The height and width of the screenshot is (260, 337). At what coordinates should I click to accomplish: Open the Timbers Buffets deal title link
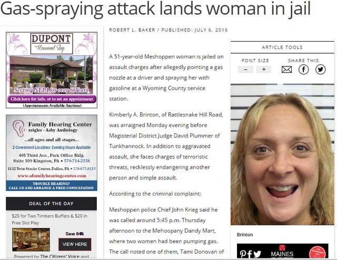coord(49,219)
